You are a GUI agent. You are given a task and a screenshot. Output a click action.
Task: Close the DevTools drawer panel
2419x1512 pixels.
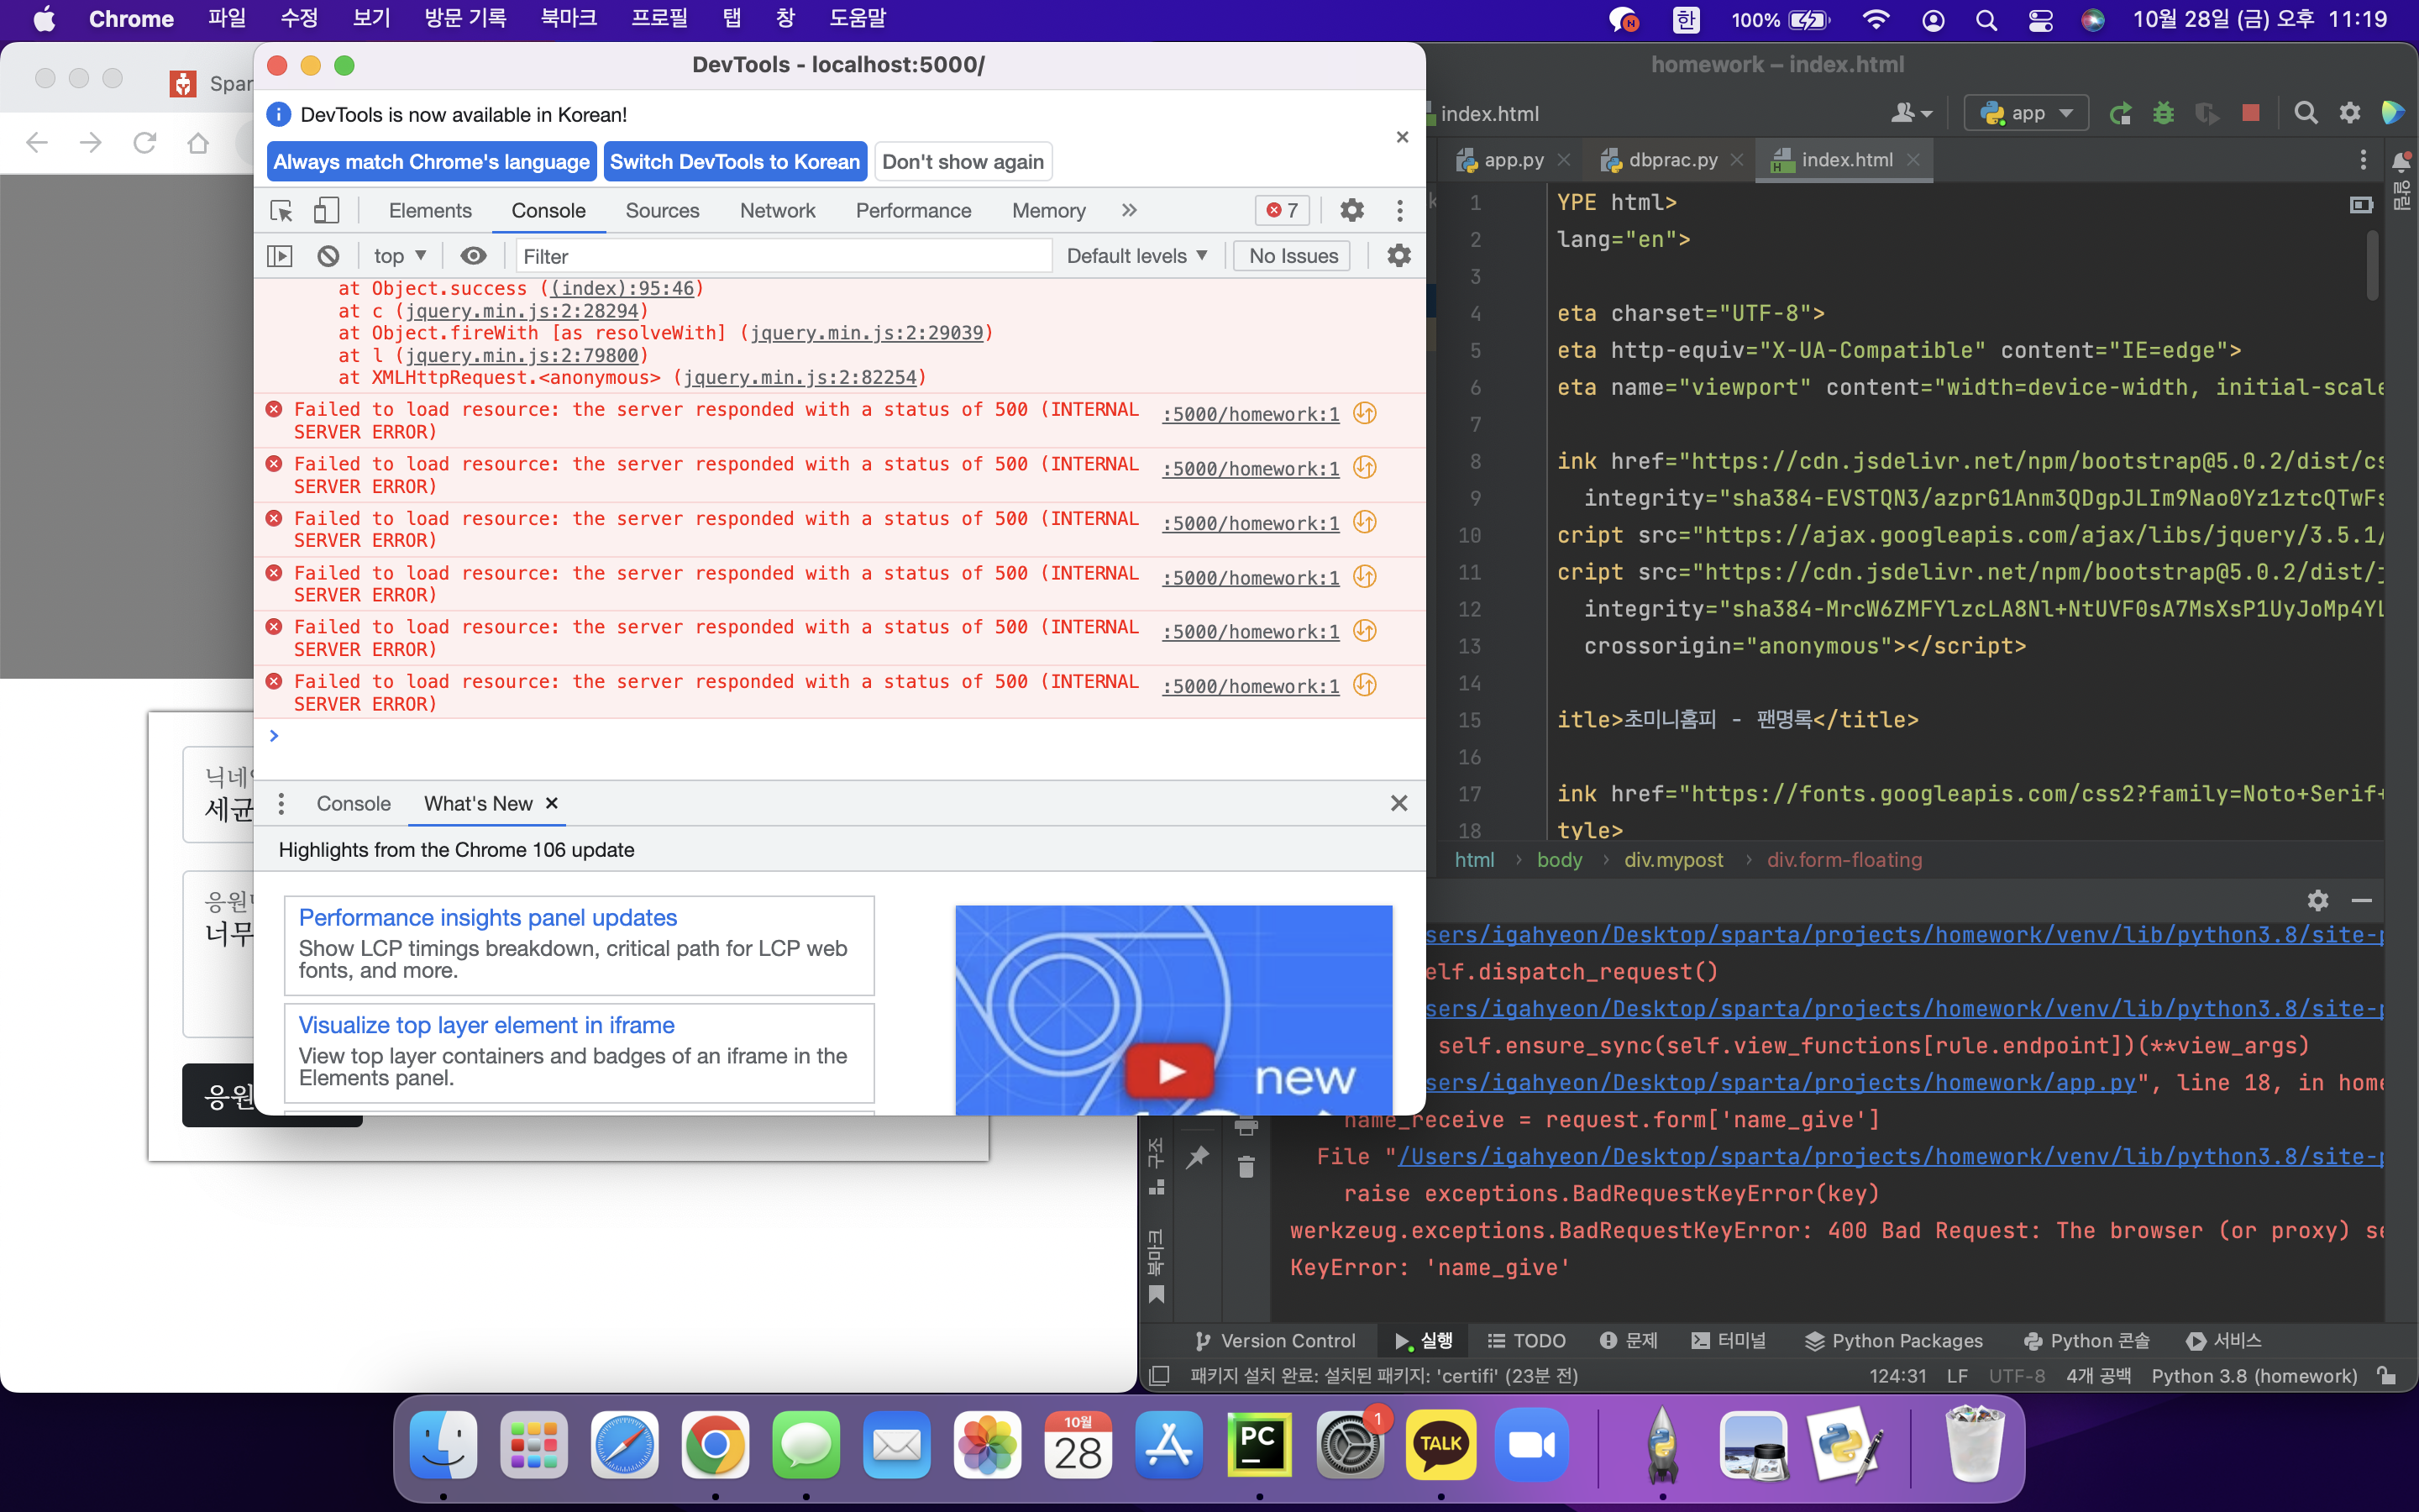(1399, 803)
